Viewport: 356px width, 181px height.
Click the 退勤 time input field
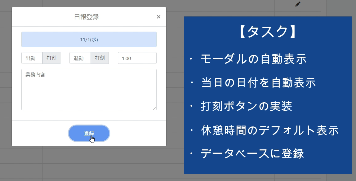pyautogui.click(x=80, y=58)
